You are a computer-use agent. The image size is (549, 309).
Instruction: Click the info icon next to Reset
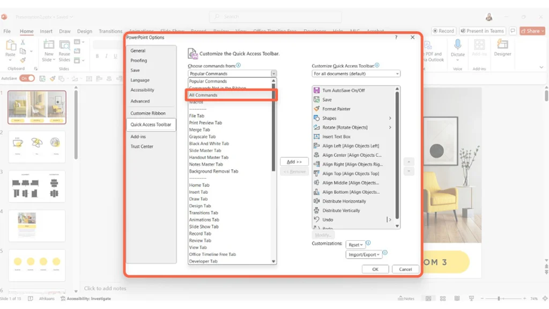[368, 243]
